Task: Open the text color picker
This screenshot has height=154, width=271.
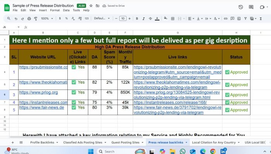Action: click(x=157, y=19)
